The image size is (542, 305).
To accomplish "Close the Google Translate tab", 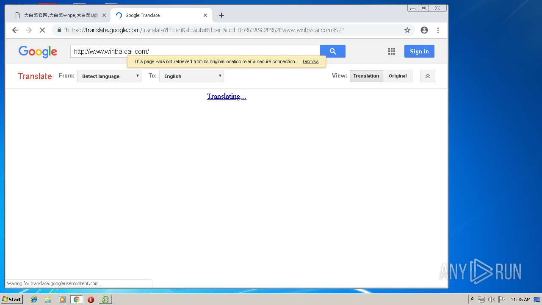I will pos(205,15).
